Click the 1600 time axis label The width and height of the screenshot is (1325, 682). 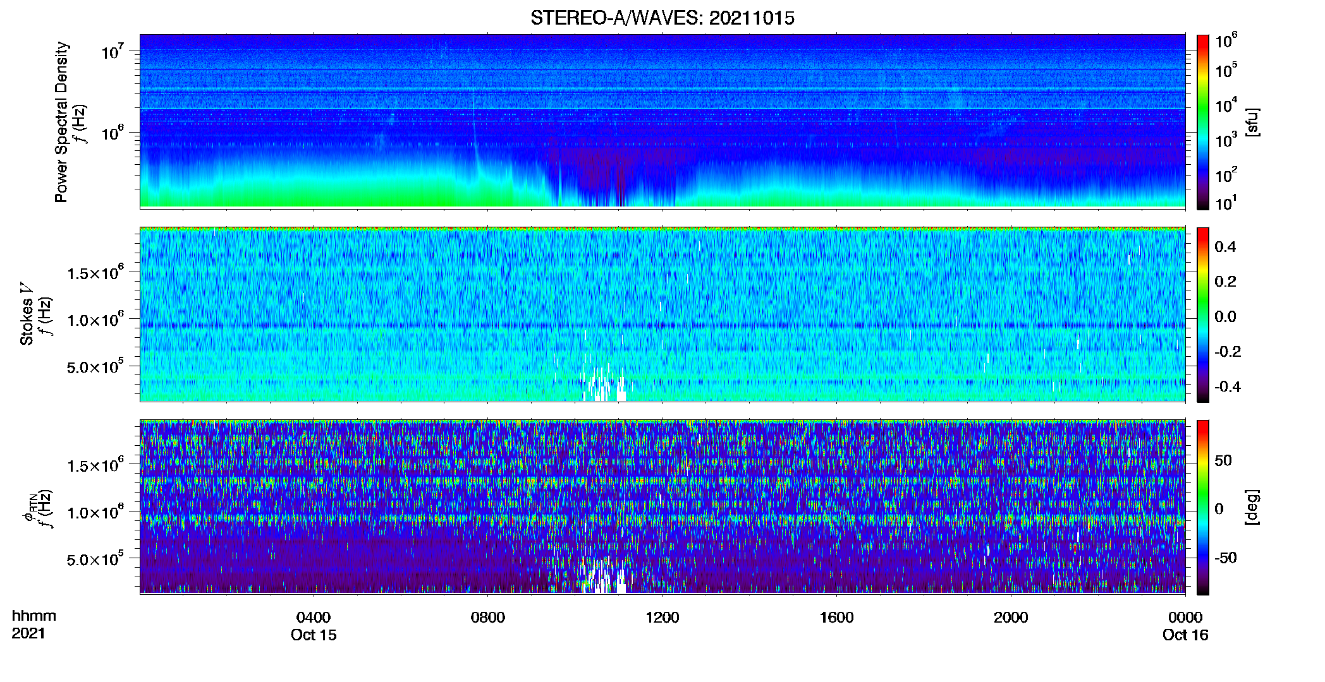(836, 618)
